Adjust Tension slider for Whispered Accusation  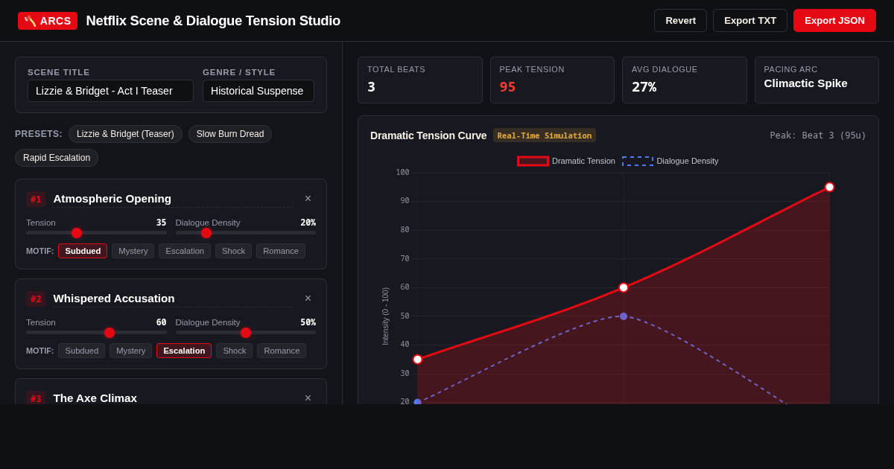pyautogui.click(x=96, y=333)
